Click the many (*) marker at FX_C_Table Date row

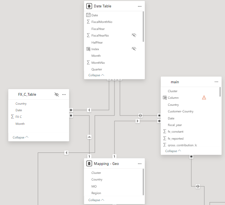click(x=71, y=110)
